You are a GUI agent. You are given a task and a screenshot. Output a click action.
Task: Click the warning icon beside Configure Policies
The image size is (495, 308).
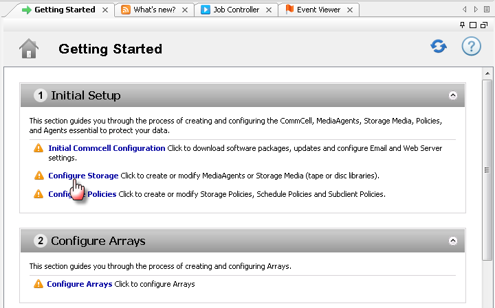coord(38,194)
